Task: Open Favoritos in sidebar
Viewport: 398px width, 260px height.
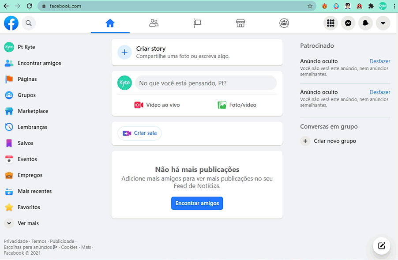Action: click(x=23, y=207)
